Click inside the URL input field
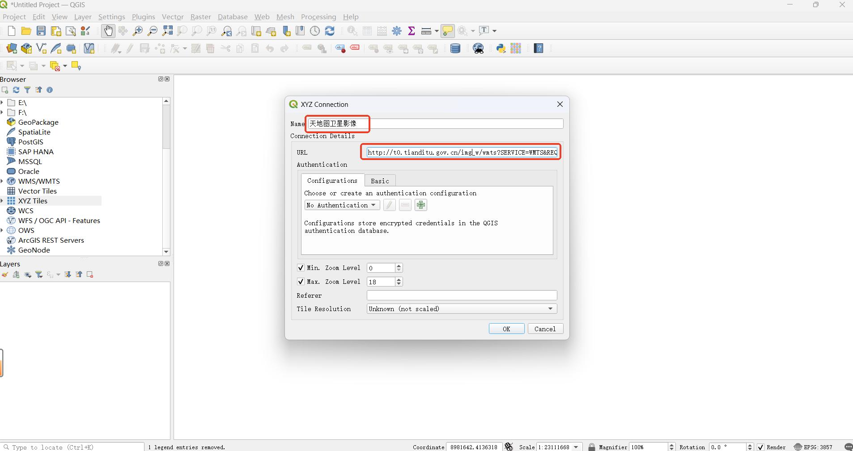 click(462, 152)
